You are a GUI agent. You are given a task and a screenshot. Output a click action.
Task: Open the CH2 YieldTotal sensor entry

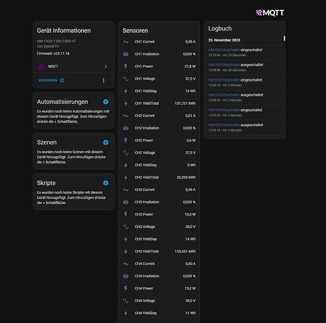(159, 178)
